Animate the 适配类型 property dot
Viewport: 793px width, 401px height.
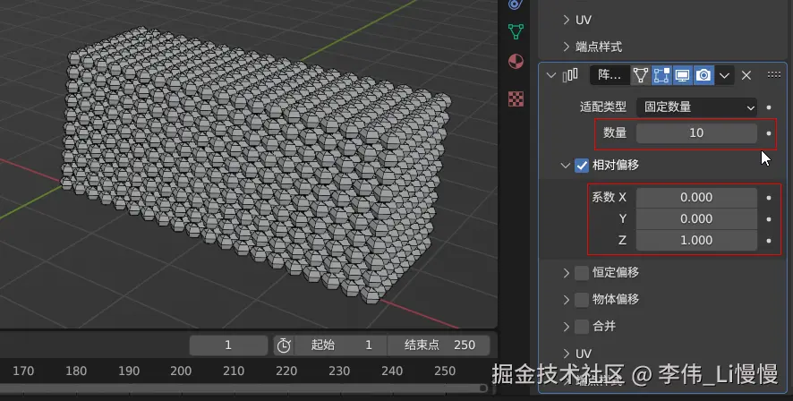tap(769, 107)
